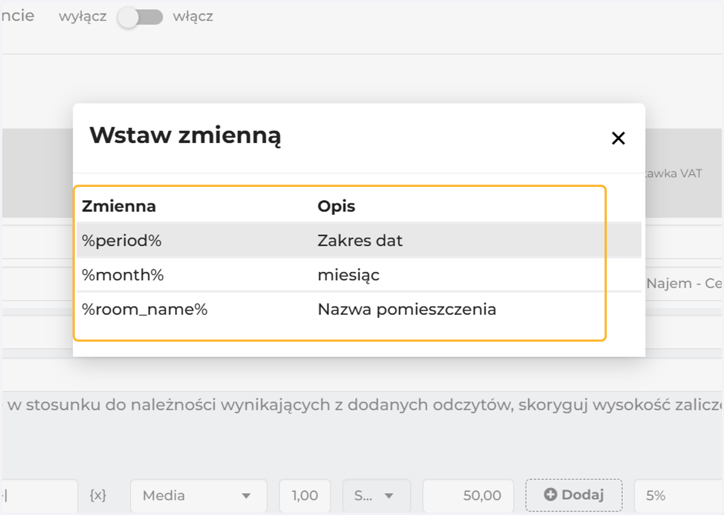This screenshot has height=515, width=724.
Task: Click the włącz label
Action: click(193, 17)
